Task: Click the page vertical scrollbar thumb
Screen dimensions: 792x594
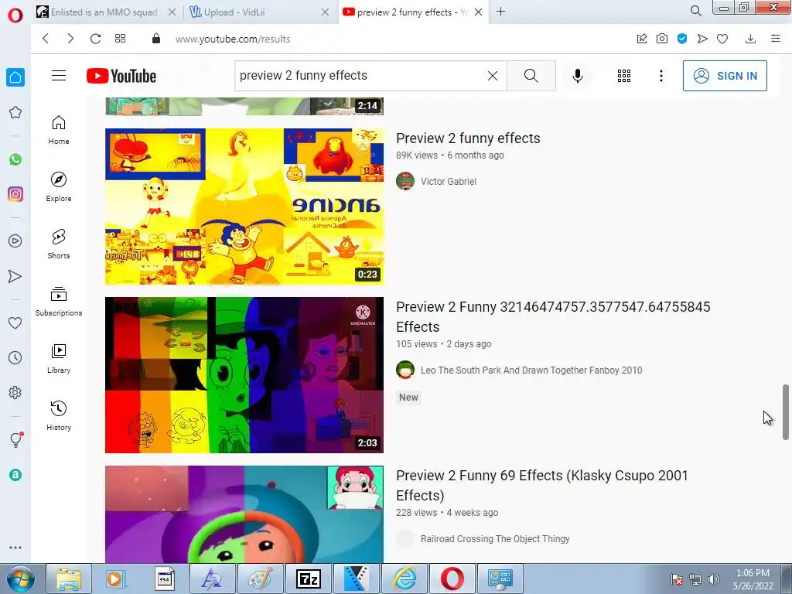Action: [x=786, y=412]
